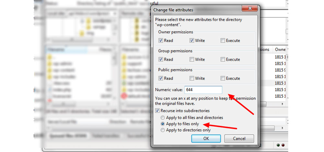Enable Public Write permission
This screenshot has width=324, height=152.
(192, 78)
